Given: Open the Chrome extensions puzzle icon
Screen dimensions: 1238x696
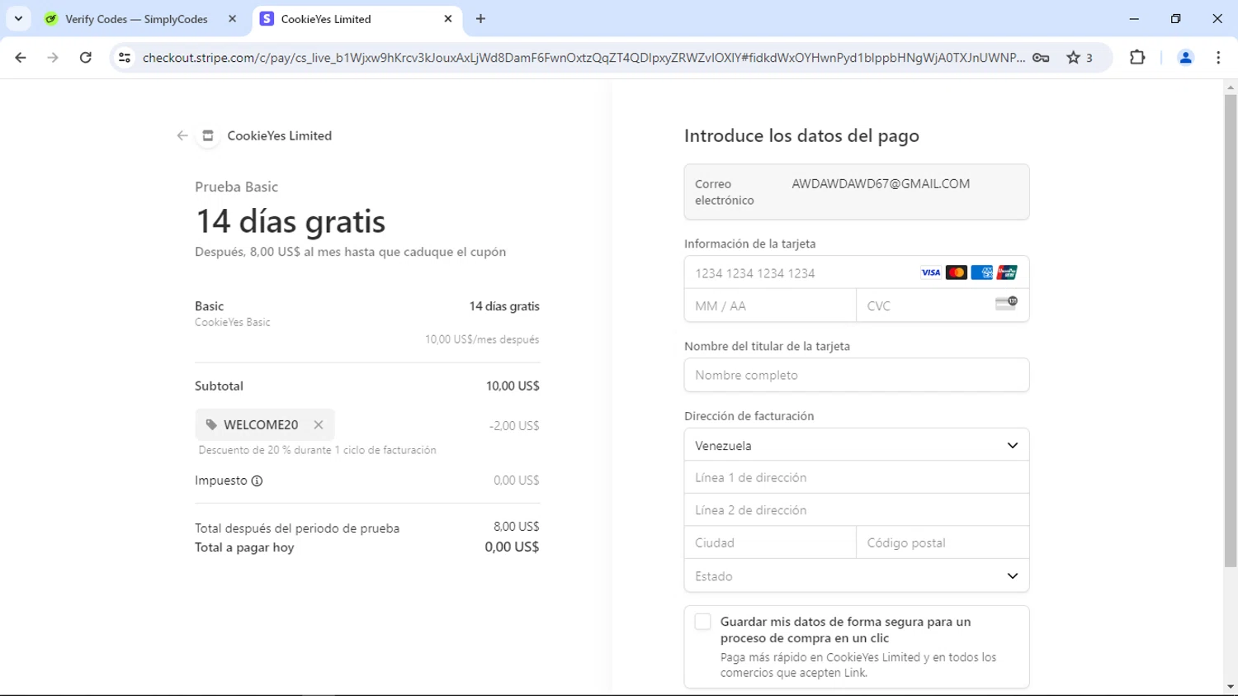Looking at the screenshot, I should point(1137,58).
